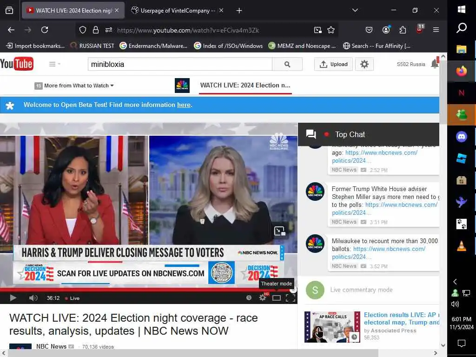Image resolution: width=476 pixels, height=357 pixels.
Task: Save page to Pocket
Action: [x=369, y=30]
